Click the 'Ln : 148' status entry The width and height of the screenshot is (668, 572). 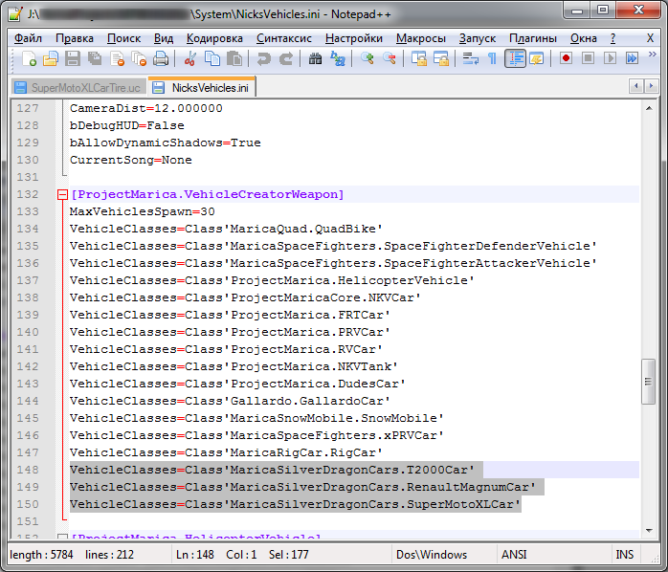195,555
